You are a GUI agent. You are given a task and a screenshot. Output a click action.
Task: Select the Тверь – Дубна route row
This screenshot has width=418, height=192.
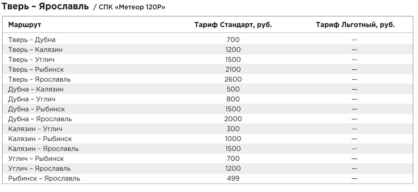tap(208, 40)
